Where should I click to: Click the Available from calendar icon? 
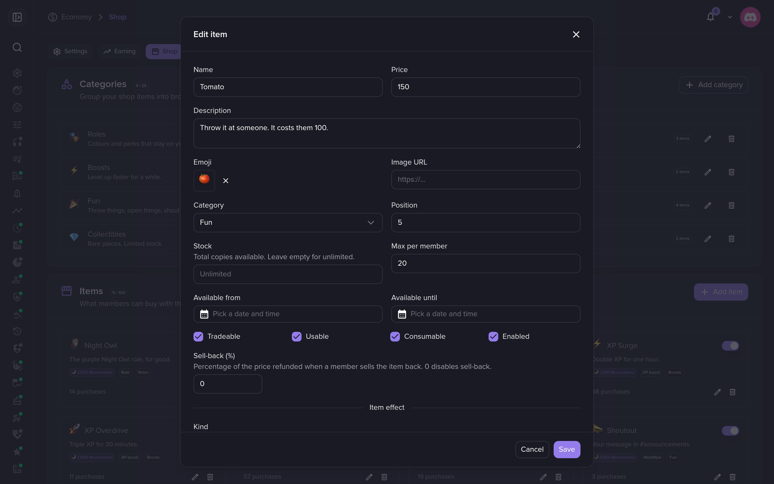[x=204, y=314]
